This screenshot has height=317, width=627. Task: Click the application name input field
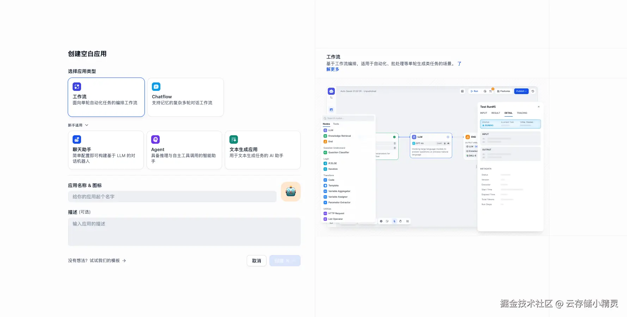click(172, 197)
